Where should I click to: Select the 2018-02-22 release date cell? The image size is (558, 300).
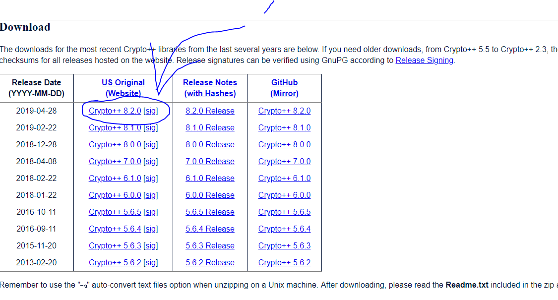36,178
